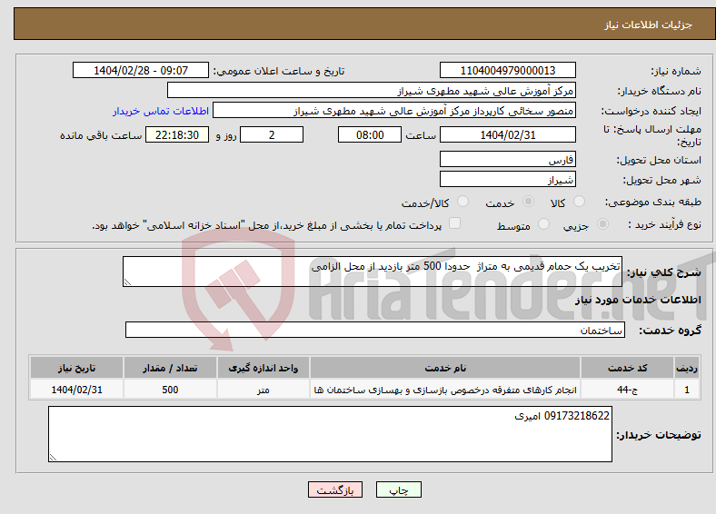Select the خدمت radio button
Screen dimensions: 716x514
(x=528, y=202)
